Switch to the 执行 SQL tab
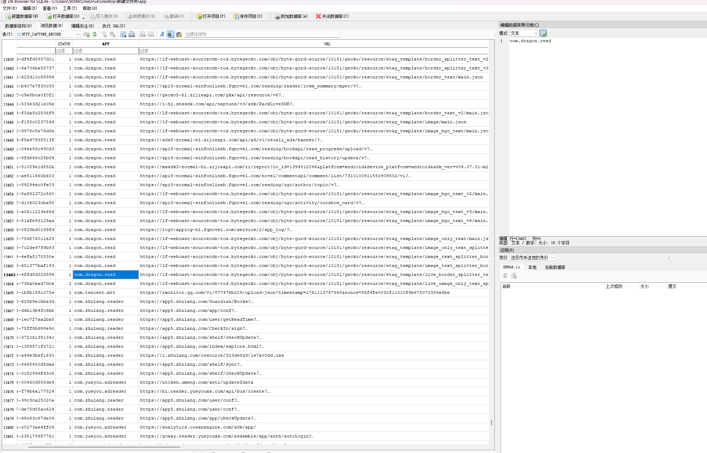707x453 pixels. (x=113, y=26)
